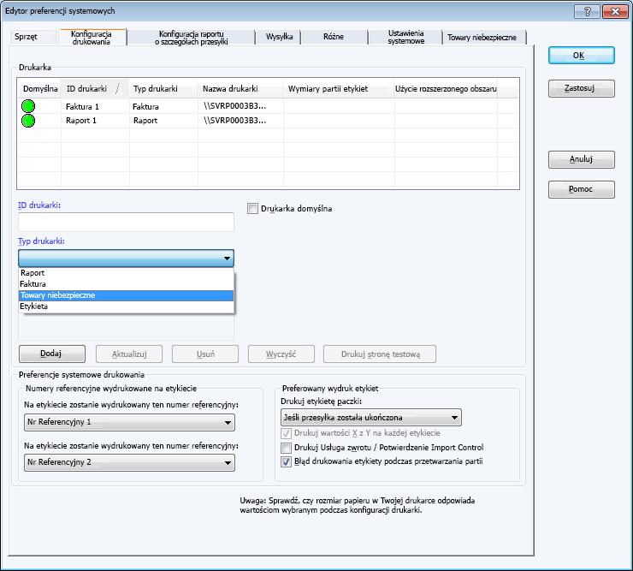This screenshot has height=571, width=633.
Task: Choose Etykieta from printer type list
Action: point(126,306)
